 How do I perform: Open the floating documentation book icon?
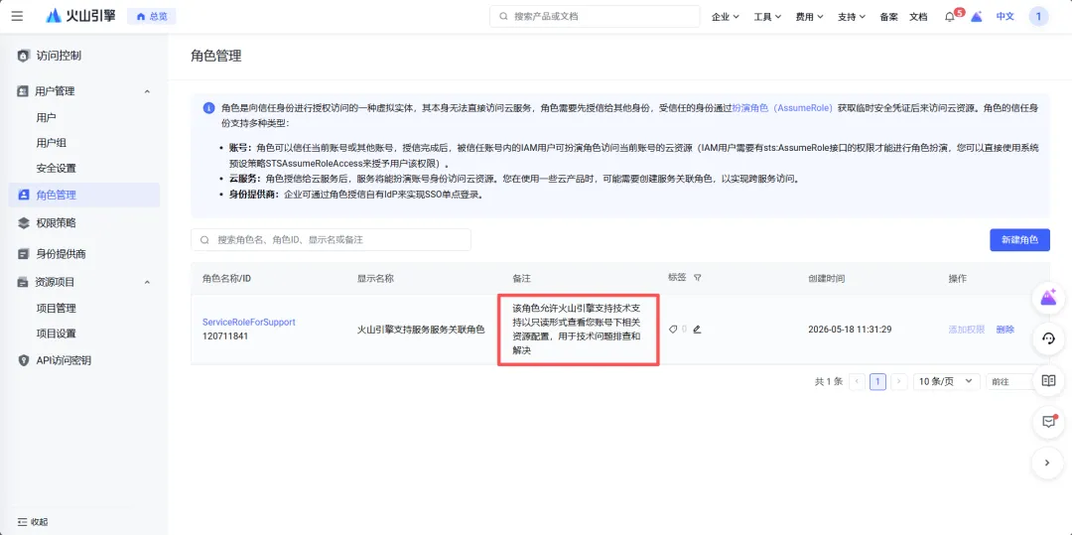pyautogui.click(x=1048, y=380)
